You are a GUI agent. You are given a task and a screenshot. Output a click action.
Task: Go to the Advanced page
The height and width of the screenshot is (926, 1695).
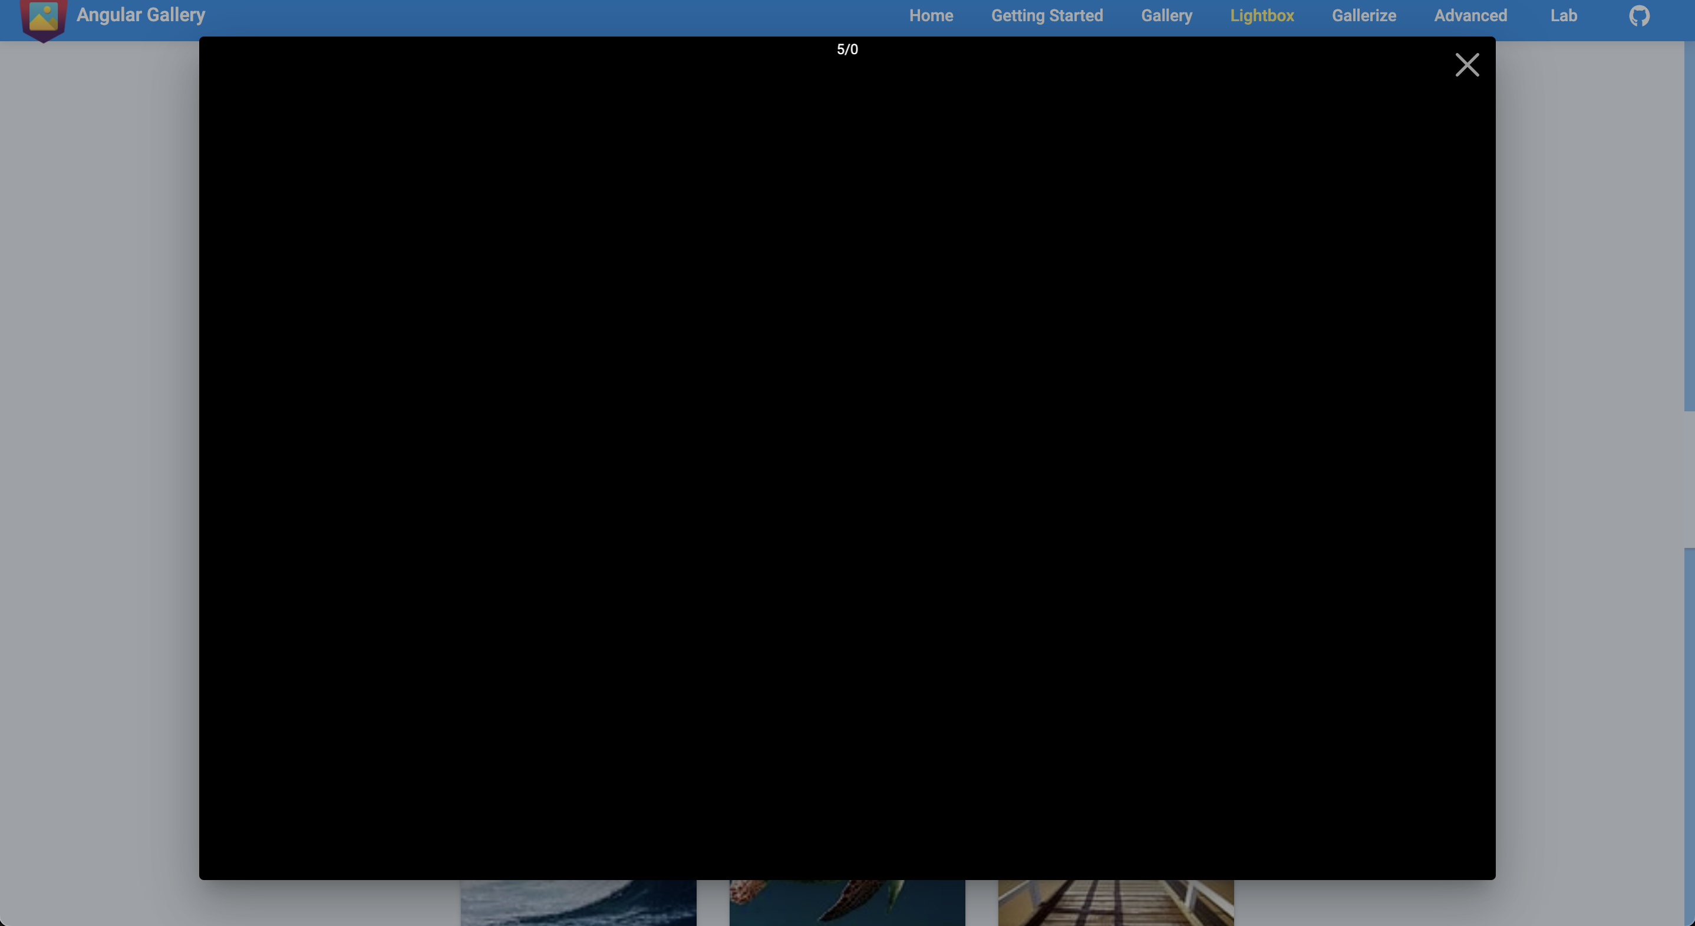(1470, 15)
